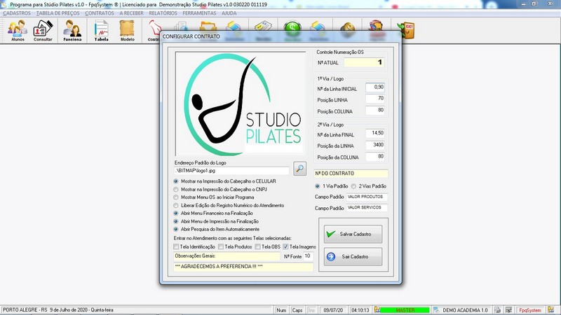The height and width of the screenshot is (315, 561).
Task: Open the FERRAMENTAS menu
Action: tap(199, 13)
